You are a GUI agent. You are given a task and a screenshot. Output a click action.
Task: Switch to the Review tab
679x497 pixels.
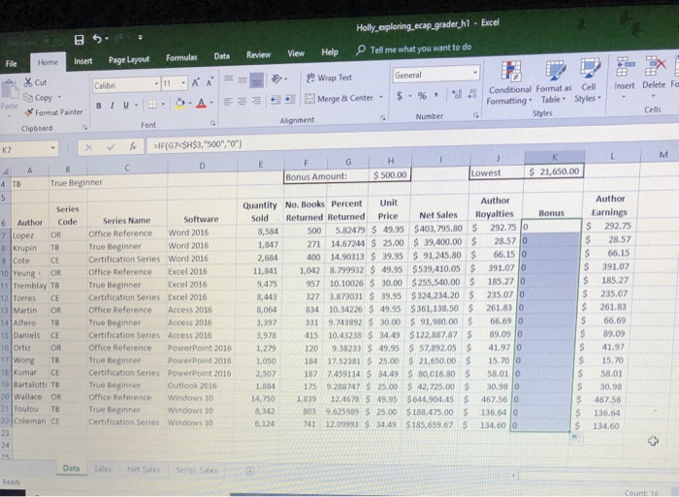point(259,55)
